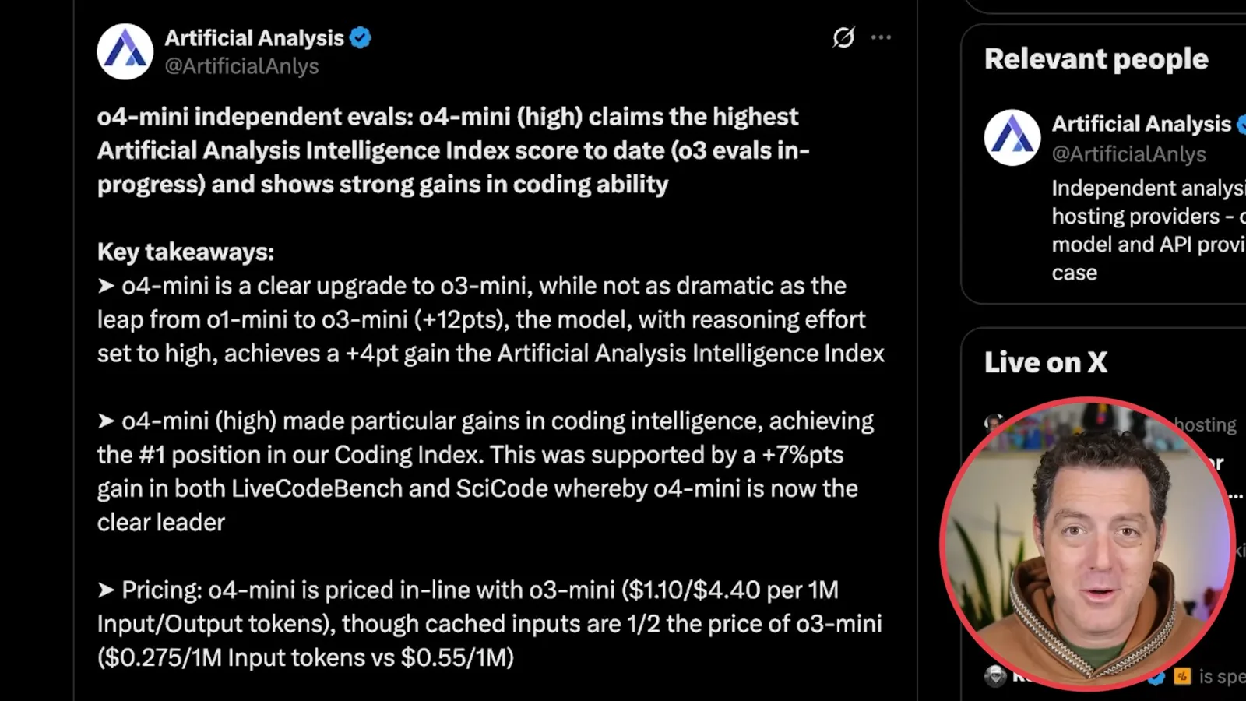The image size is (1246, 701).
Task: Click the pricing paragraph about o4-mini tokens
Action: [489, 623]
